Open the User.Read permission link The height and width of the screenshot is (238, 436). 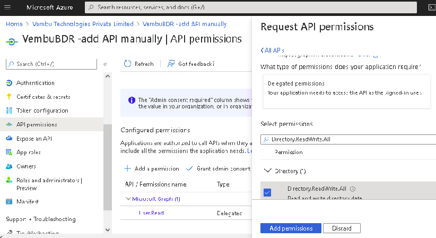151,213
